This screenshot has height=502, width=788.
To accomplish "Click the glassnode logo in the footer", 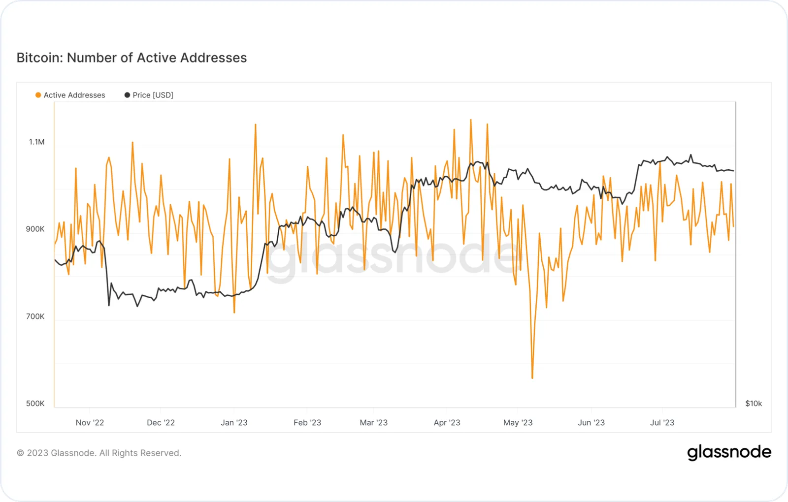I will click(x=729, y=452).
